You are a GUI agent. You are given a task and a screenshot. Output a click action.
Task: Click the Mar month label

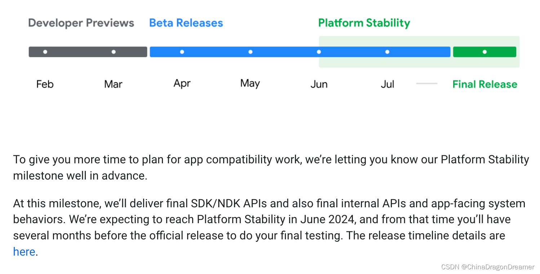(114, 84)
